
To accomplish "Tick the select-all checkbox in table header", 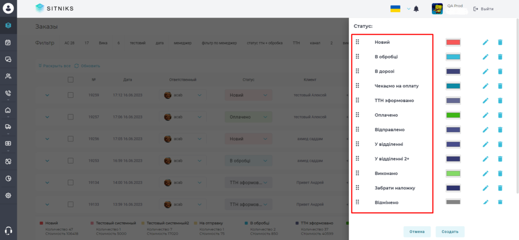I will [70, 79].
